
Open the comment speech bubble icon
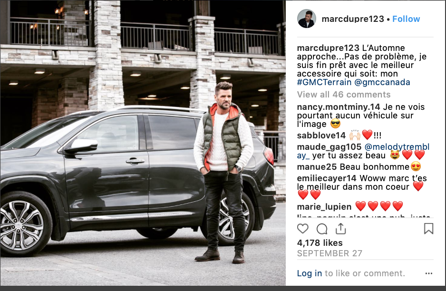pos(322,229)
